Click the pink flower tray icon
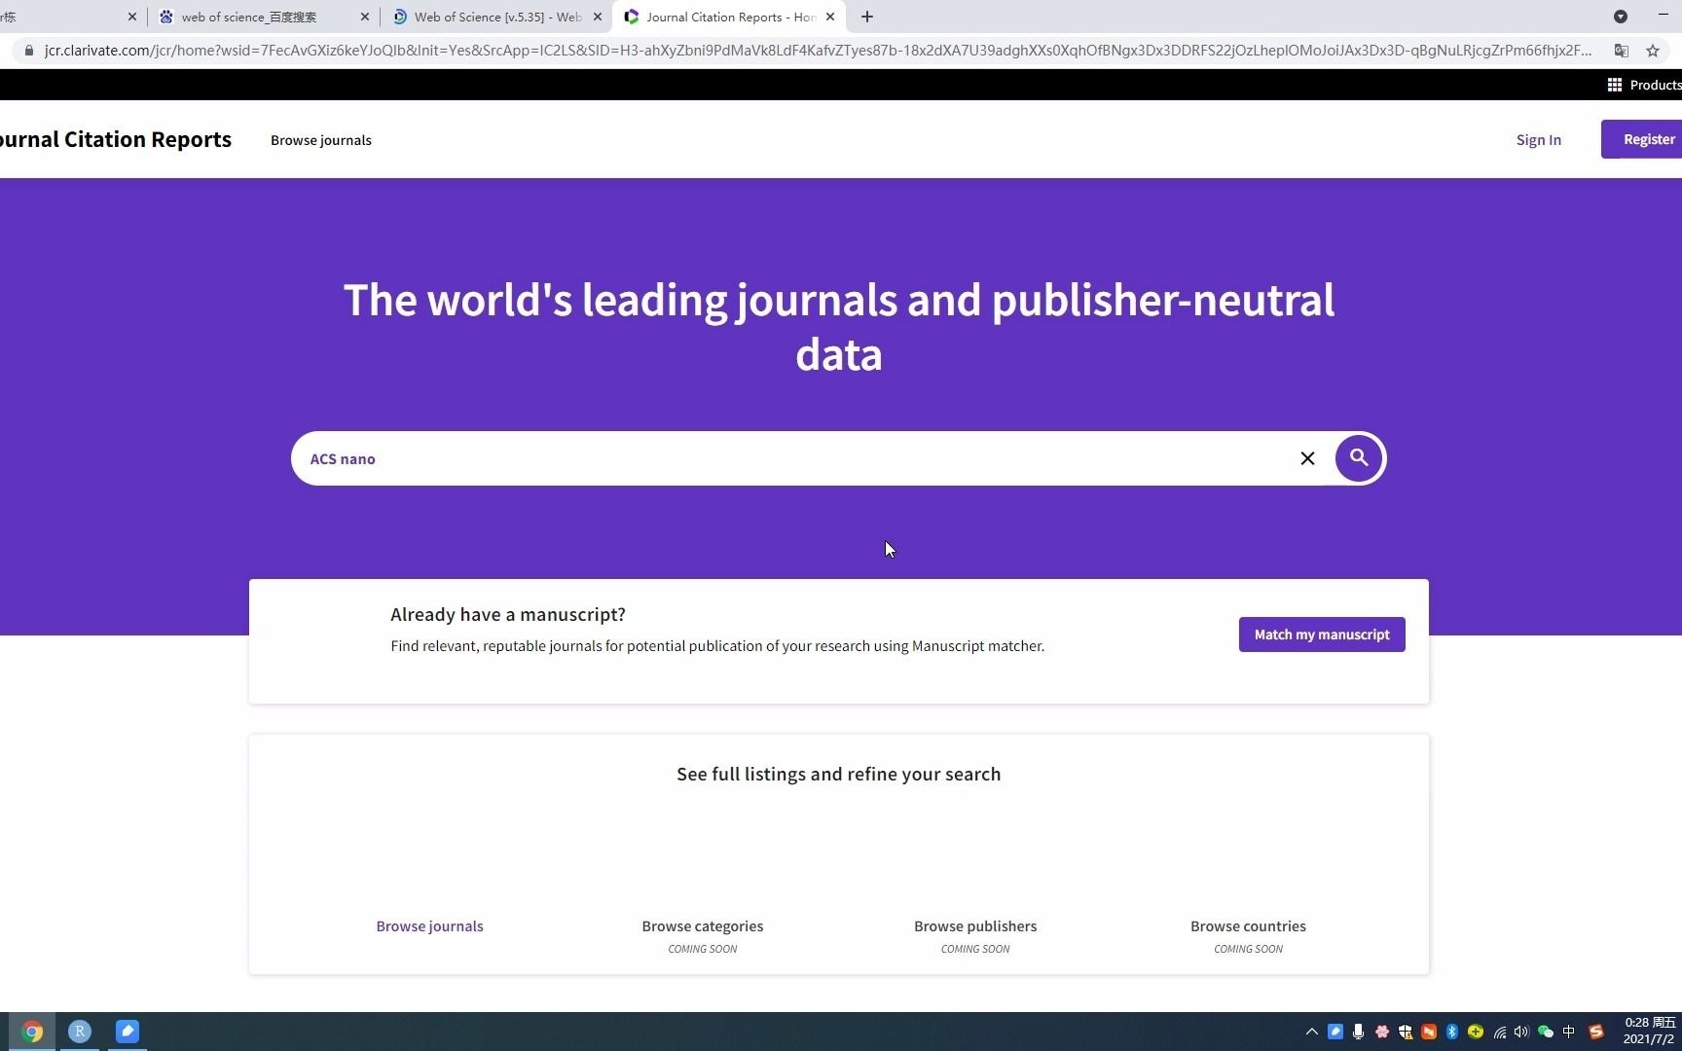 pos(1382,1032)
